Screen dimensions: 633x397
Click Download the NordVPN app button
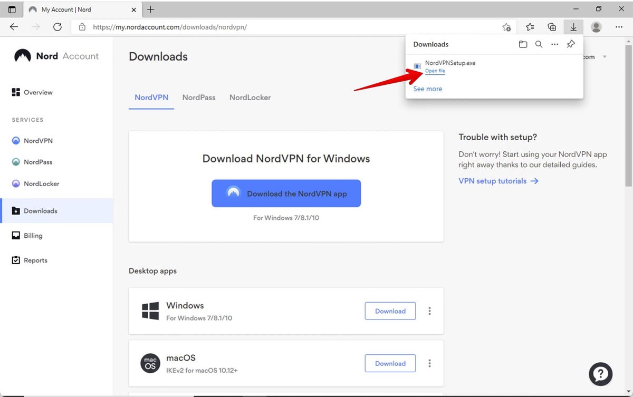286,193
